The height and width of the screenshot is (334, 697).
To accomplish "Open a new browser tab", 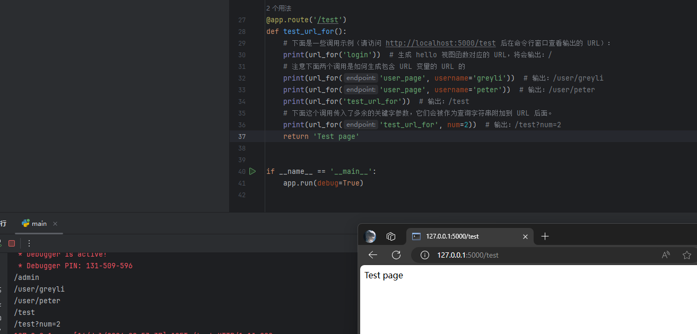I will 545,236.
